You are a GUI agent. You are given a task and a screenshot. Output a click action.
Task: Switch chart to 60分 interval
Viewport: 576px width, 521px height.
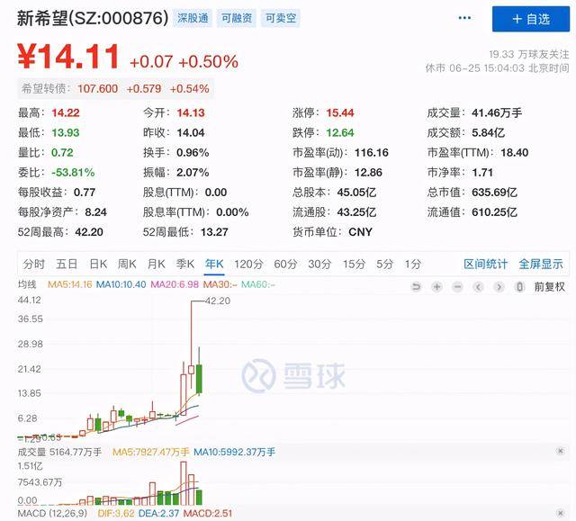click(x=285, y=264)
